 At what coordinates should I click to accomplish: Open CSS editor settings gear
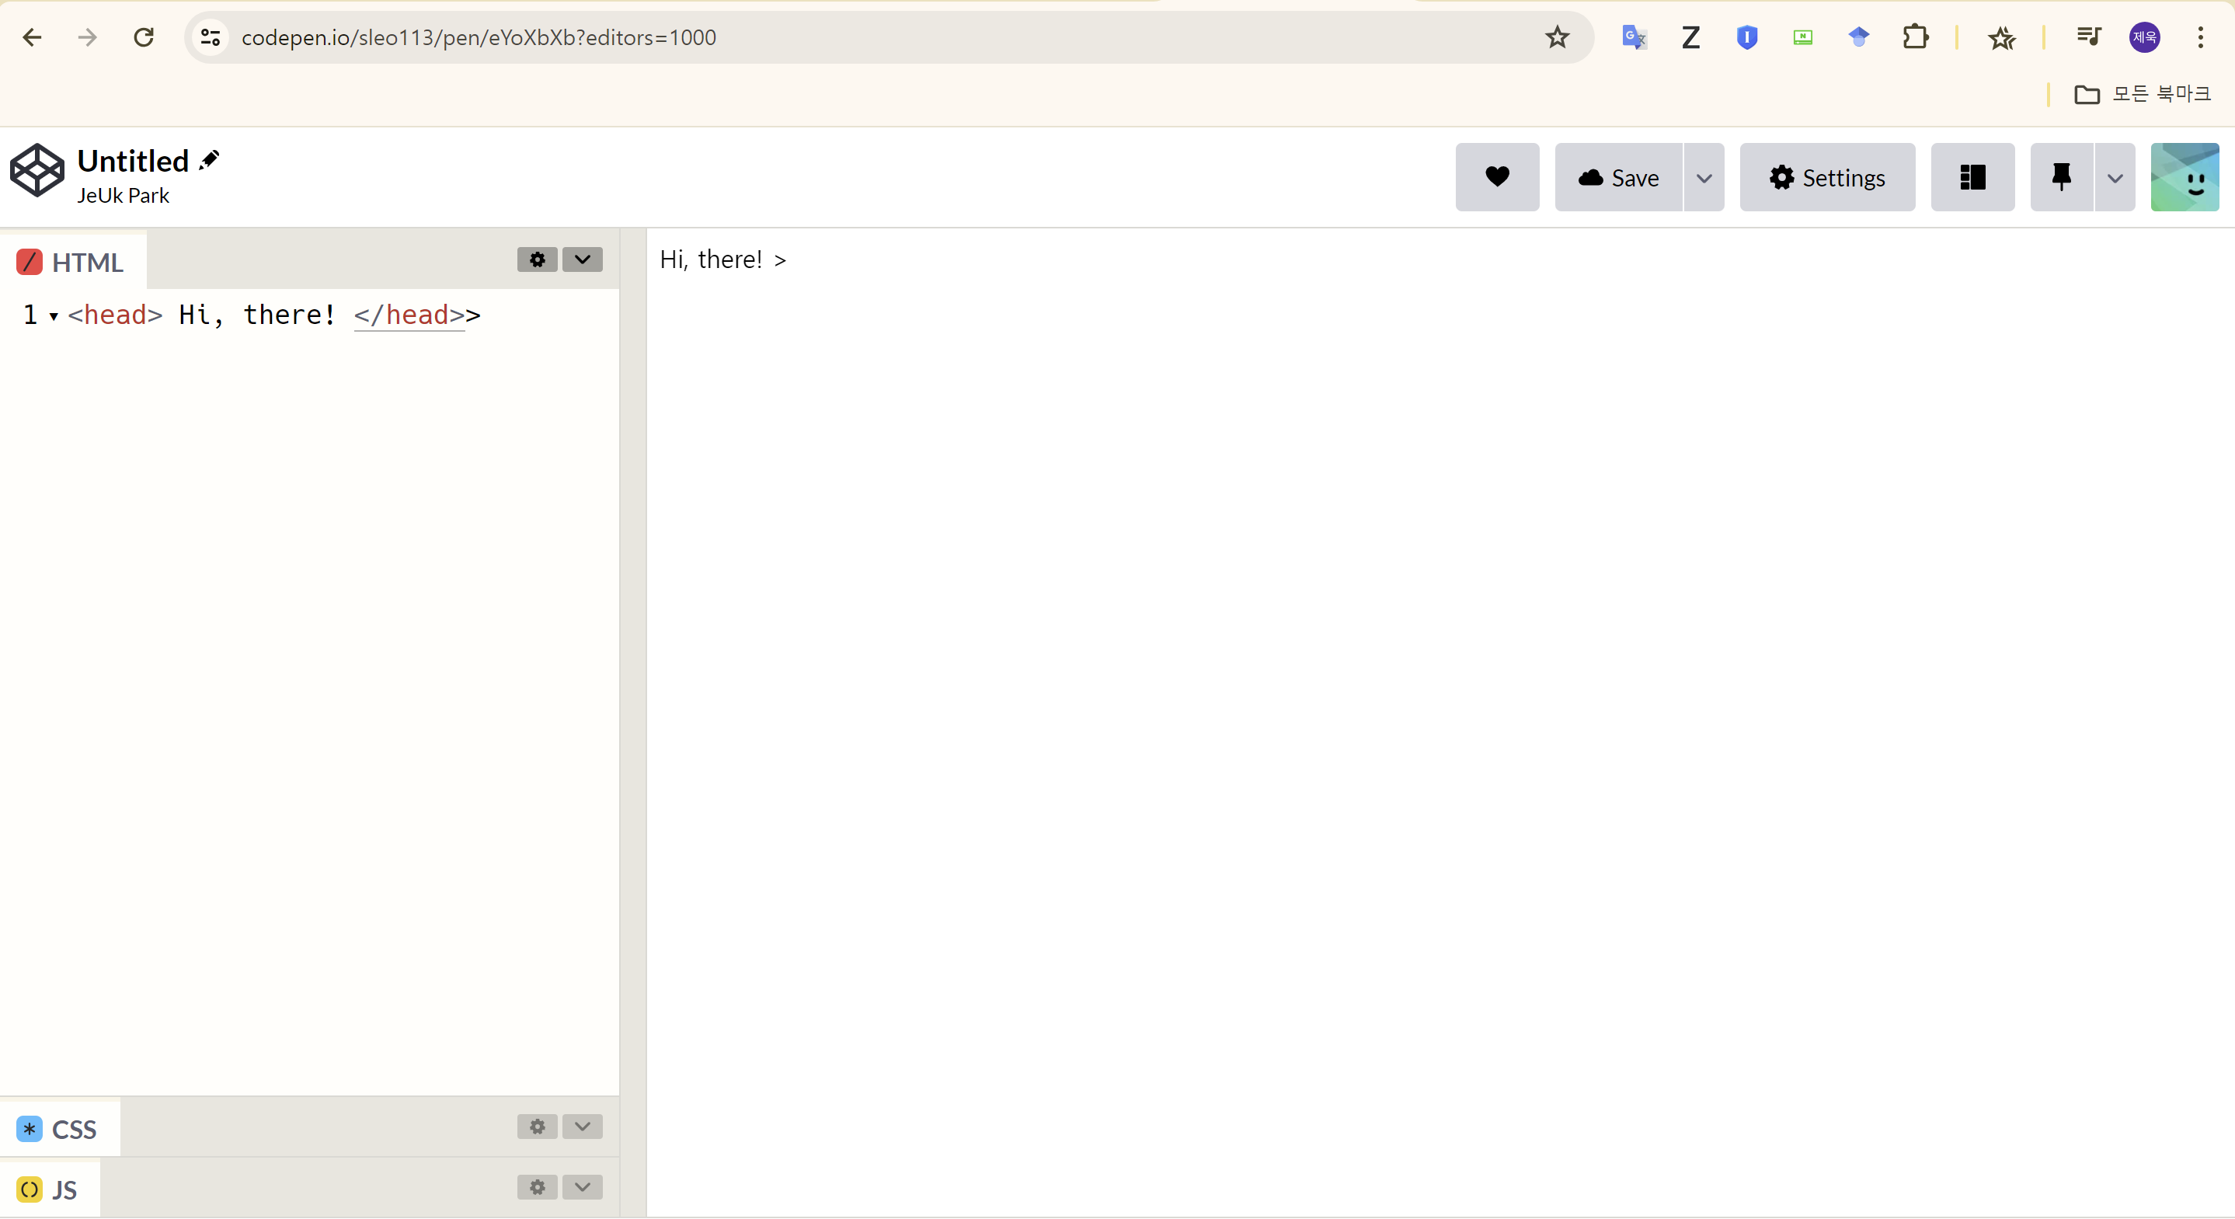(x=537, y=1127)
